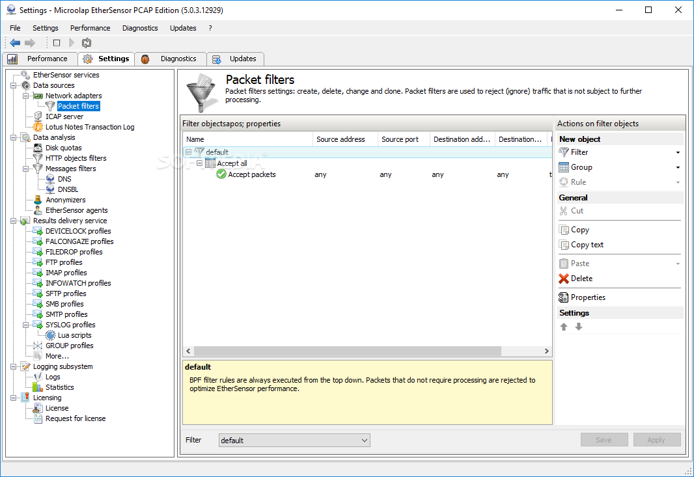Click the Disk quotas icon

pyautogui.click(x=38, y=148)
